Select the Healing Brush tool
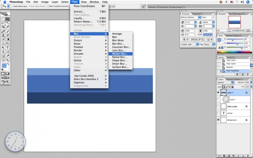 pos(3,32)
